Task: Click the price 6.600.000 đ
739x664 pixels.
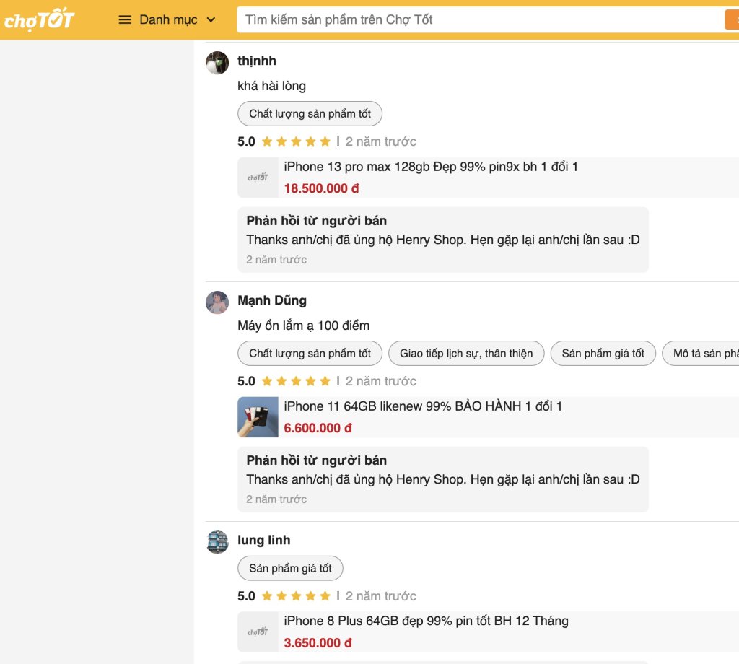Action: click(318, 428)
